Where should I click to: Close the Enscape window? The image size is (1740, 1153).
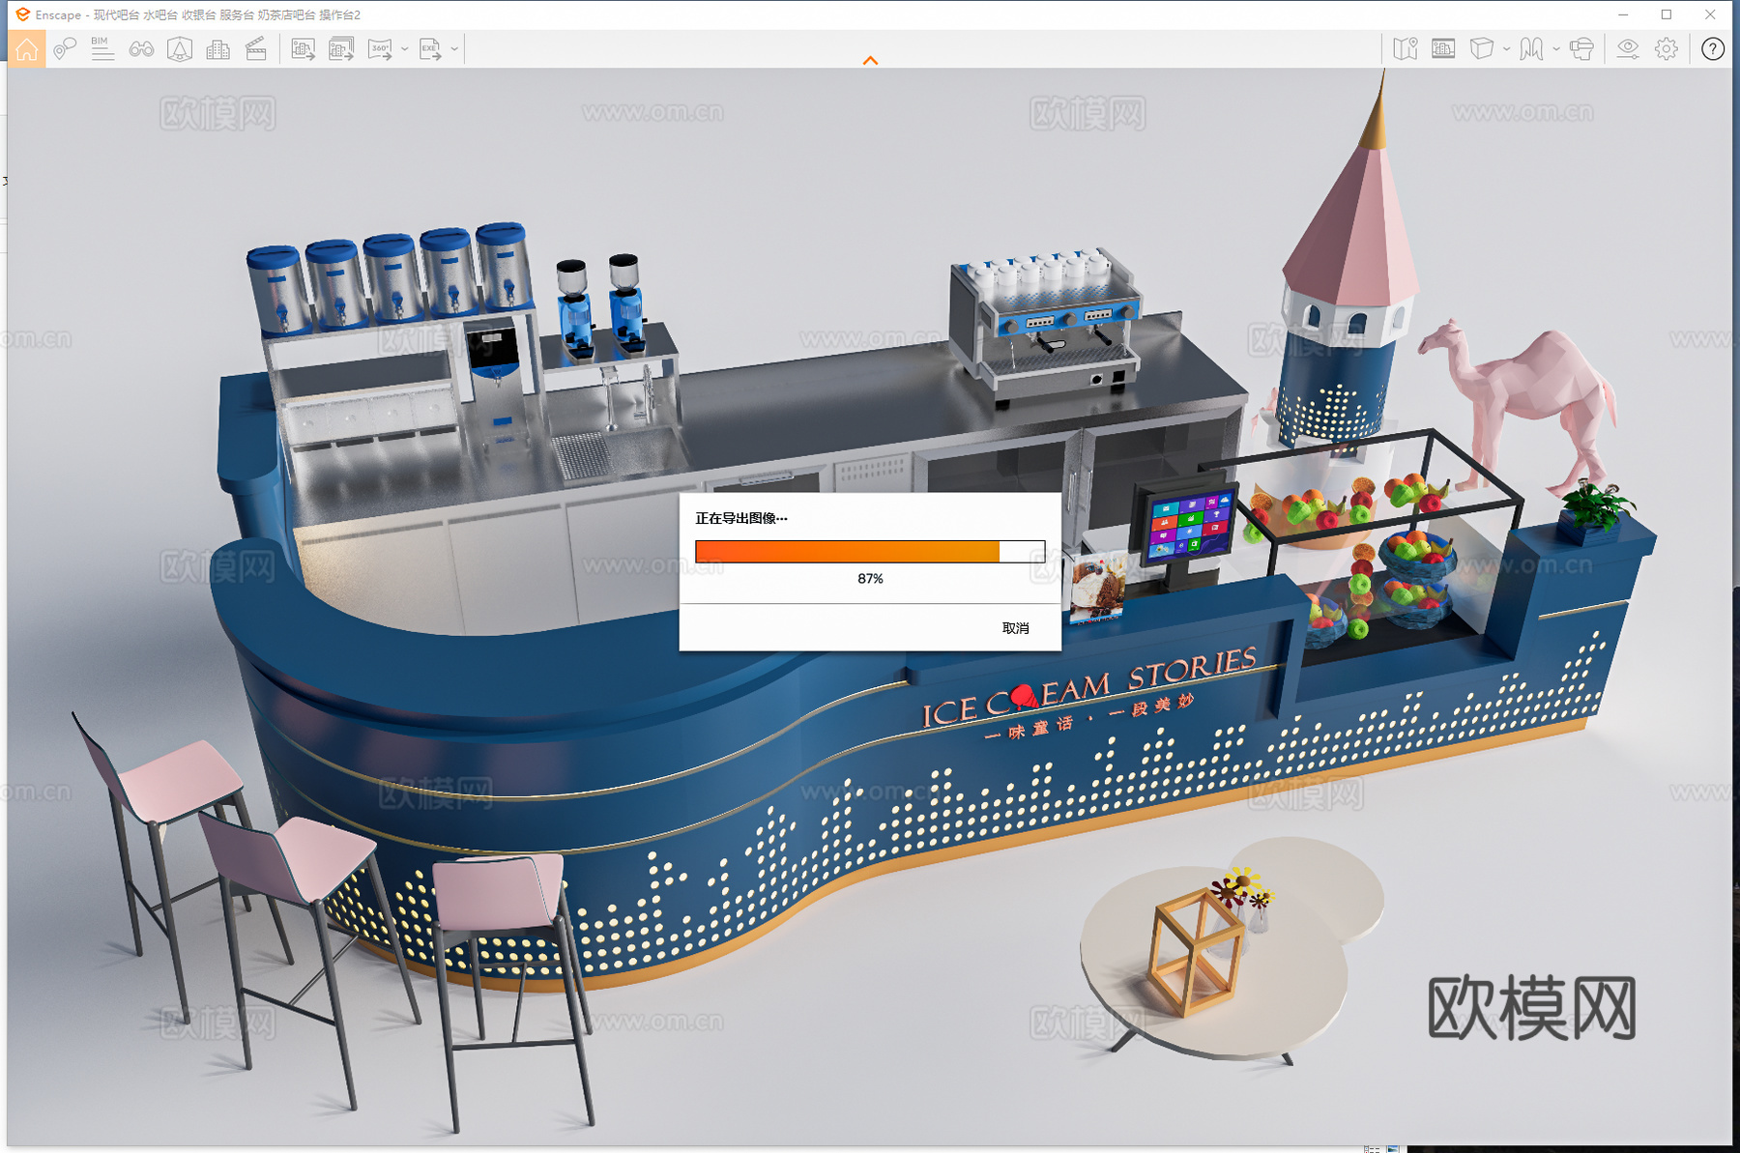tap(1710, 14)
